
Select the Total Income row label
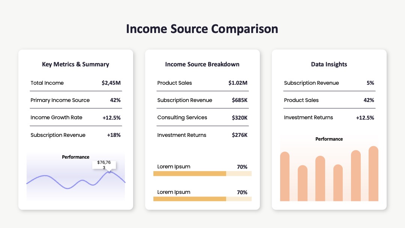(x=47, y=83)
